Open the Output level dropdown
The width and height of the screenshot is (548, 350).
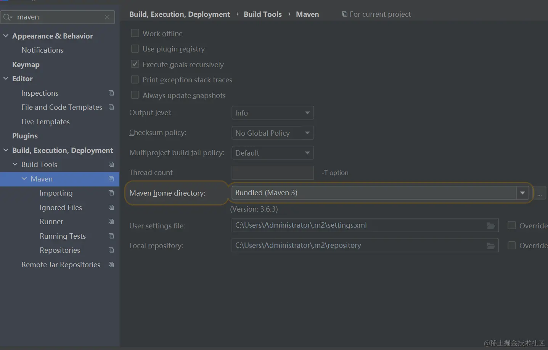pyautogui.click(x=273, y=113)
